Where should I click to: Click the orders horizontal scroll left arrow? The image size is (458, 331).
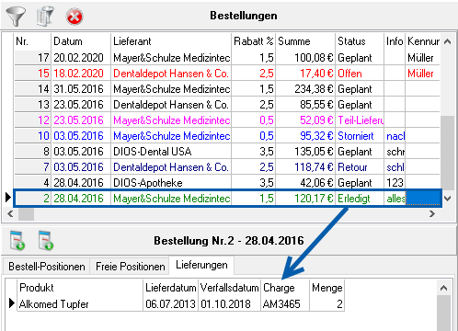point(10,214)
